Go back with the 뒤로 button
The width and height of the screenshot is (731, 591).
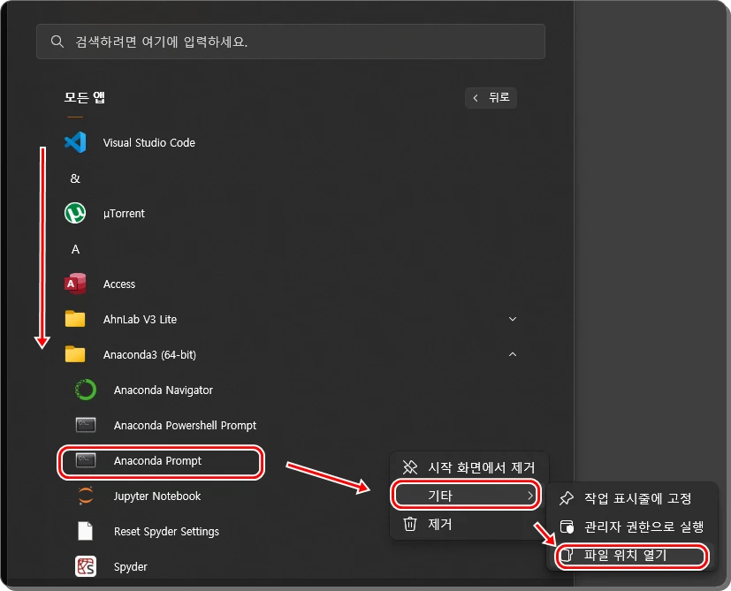click(x=491, y=97)
